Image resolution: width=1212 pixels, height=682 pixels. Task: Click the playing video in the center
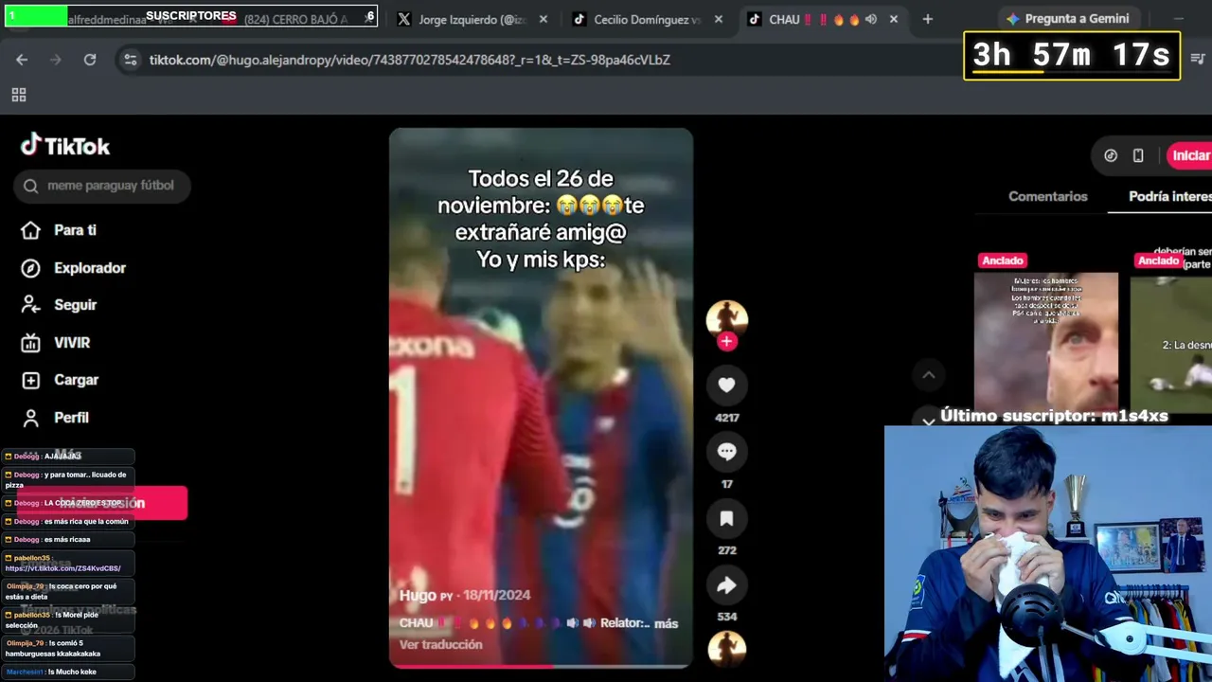pos(541,398)
